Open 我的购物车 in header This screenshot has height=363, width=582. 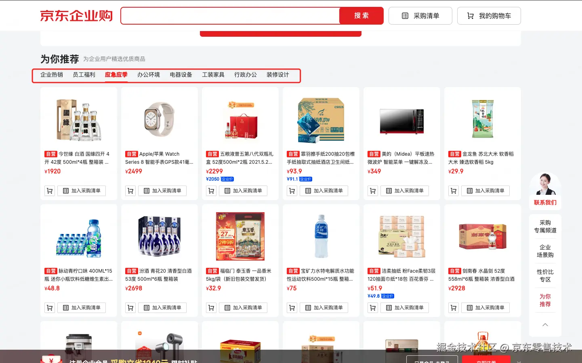pos(489,16)
